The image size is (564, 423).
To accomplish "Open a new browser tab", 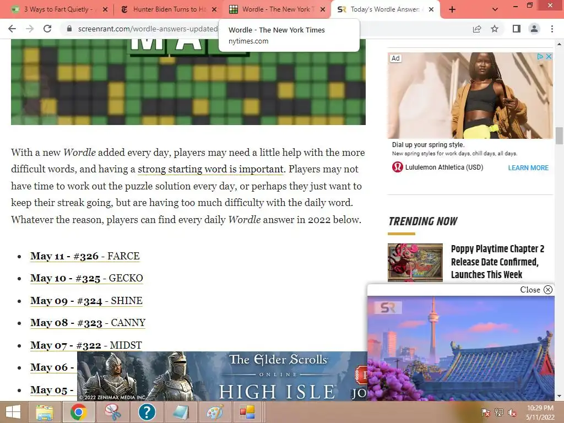I will (x=452, y=9).
